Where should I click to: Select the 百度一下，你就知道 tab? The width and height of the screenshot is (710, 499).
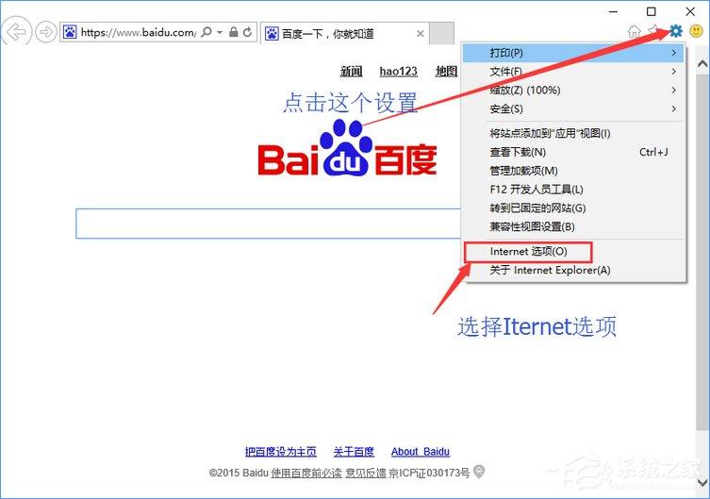(x=345, y=34)
